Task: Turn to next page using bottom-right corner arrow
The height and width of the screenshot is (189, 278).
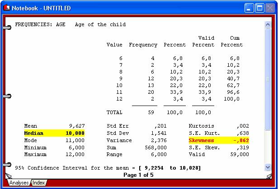Action: 269,175
